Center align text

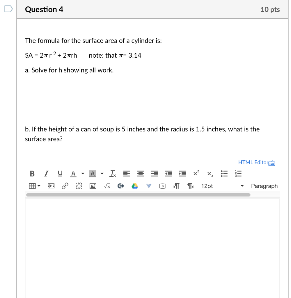tap(141, 173)
